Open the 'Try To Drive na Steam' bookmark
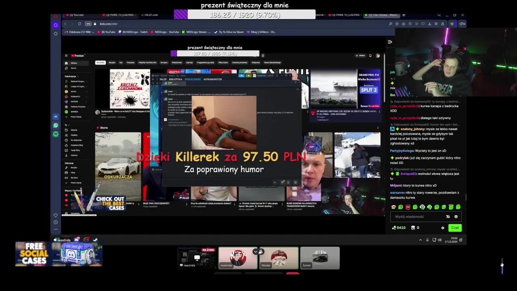The image size is (517, 291). 229,32
